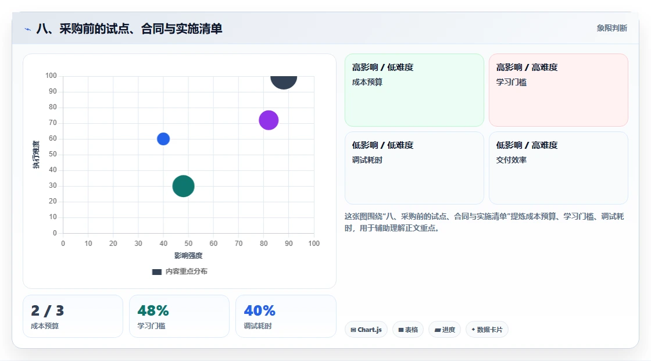Click the icon inside the 进度 chip

pos(438,330)
